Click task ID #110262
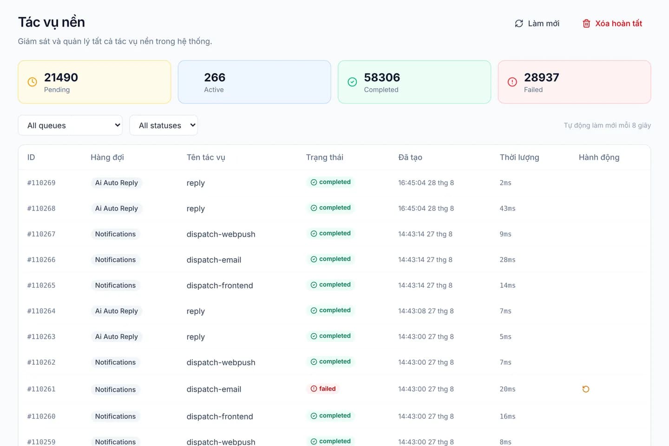This screenshot has height=446, width=669. coord(41,362)
